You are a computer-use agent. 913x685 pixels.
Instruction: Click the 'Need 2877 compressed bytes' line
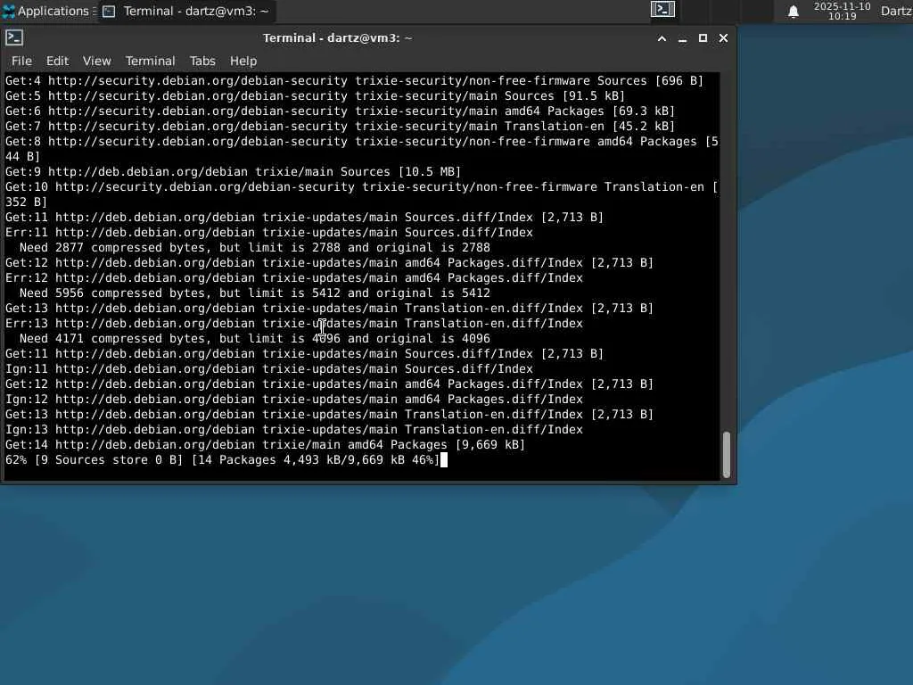255,248
